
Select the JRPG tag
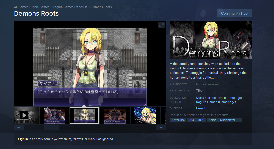tap(201, 120)
